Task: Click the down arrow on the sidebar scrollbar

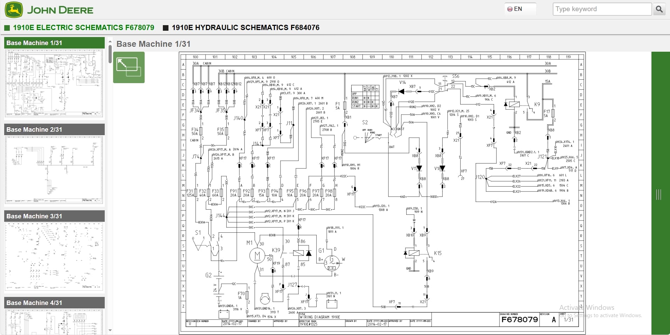Action: [x=110, y=330]
